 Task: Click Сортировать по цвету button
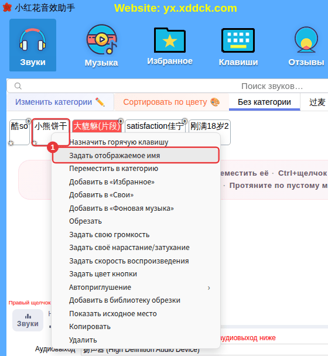[x=172, y=102]
